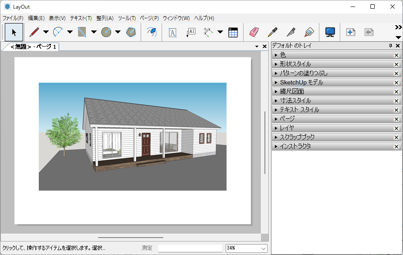Open the ウィンドウ(W) menu
403x255 pixels.
176,18
